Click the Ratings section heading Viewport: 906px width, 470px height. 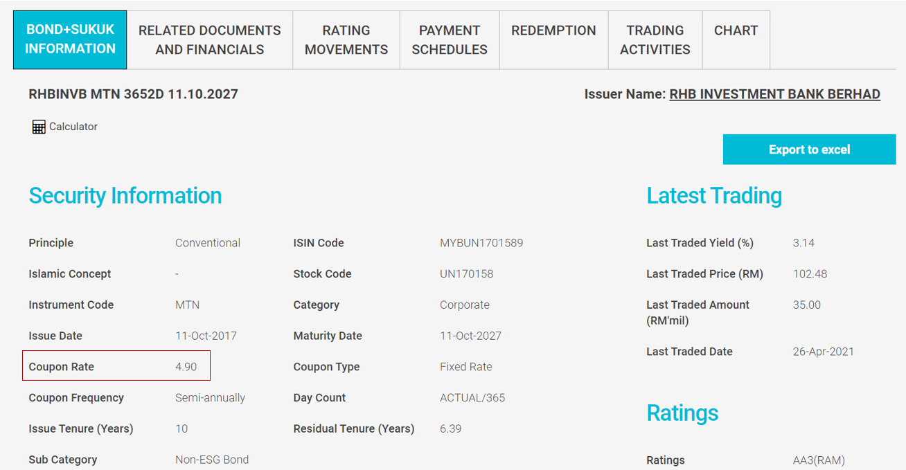click(682, 413)
